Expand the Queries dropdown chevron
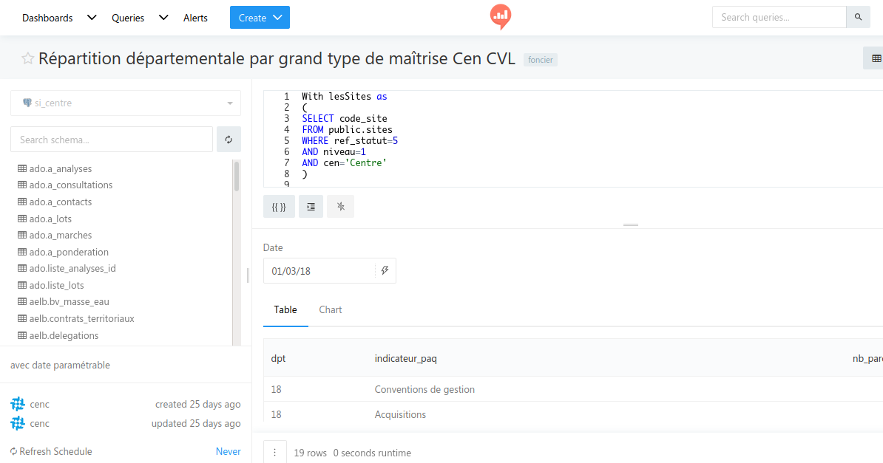Viewport: 883px width, 463px height. point(163,17)
